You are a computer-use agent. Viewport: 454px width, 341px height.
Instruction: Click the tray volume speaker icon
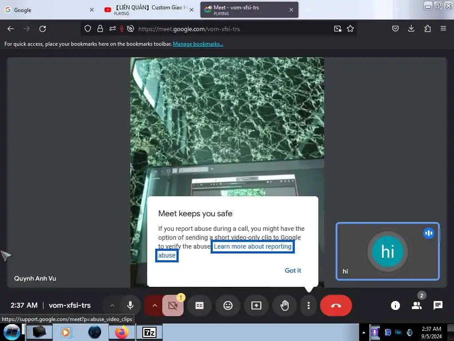409,333
